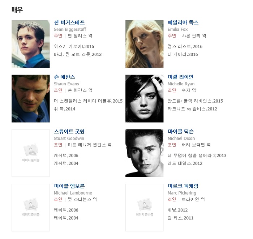Open Emilia Fox's profile photo

coord(145,44)
